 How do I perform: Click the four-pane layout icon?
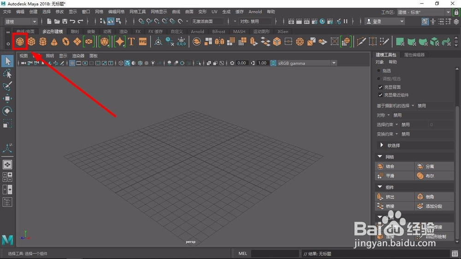[x=7, y=177]
